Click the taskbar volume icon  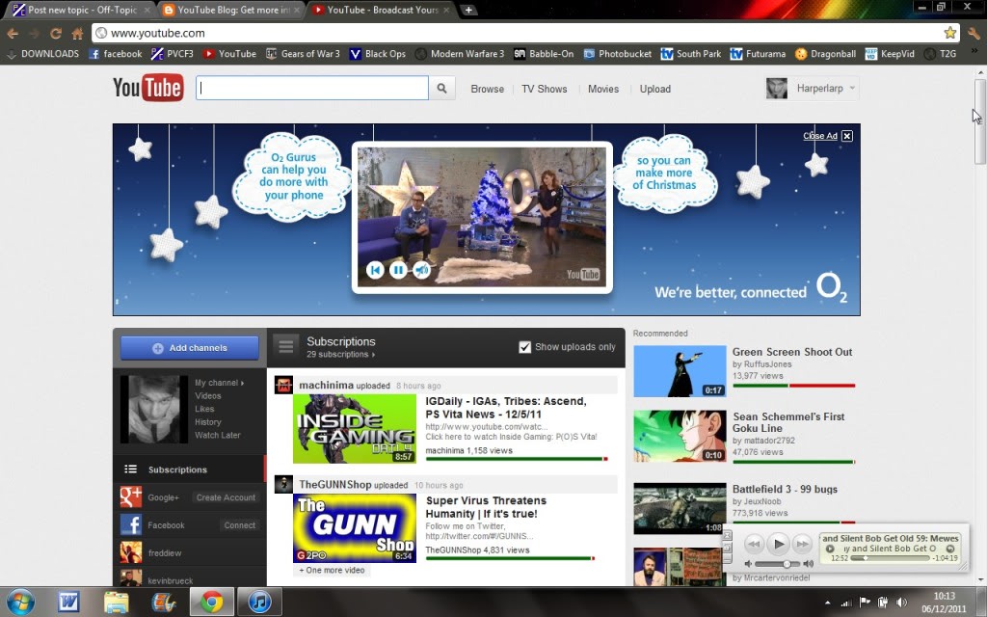(x=901, y=603)
